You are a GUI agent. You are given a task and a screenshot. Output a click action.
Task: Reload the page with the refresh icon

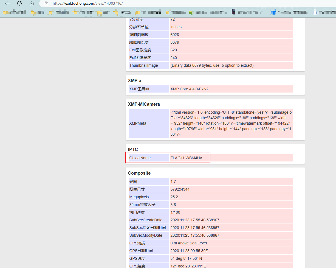(19, 3)
